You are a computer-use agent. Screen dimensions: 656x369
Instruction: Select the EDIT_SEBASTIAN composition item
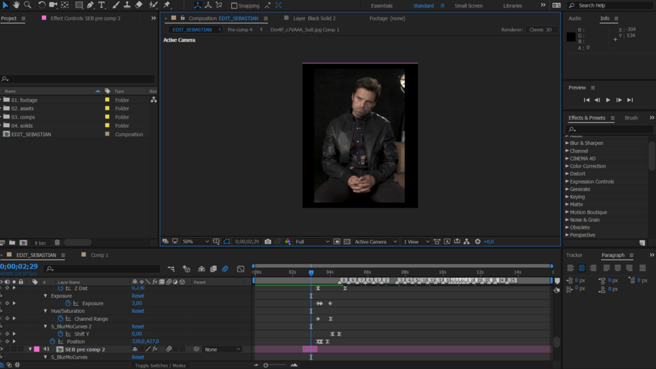tap(31, 134)
